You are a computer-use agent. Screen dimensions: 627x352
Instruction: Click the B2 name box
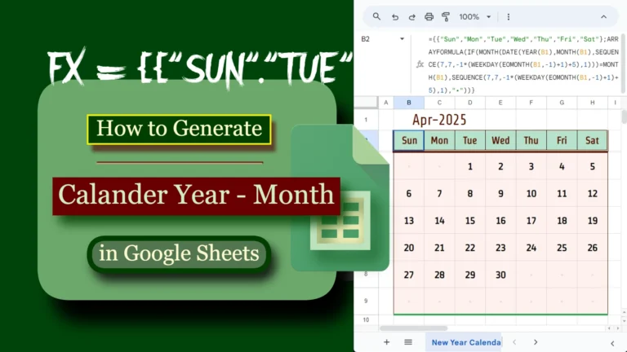click(366, 39)
